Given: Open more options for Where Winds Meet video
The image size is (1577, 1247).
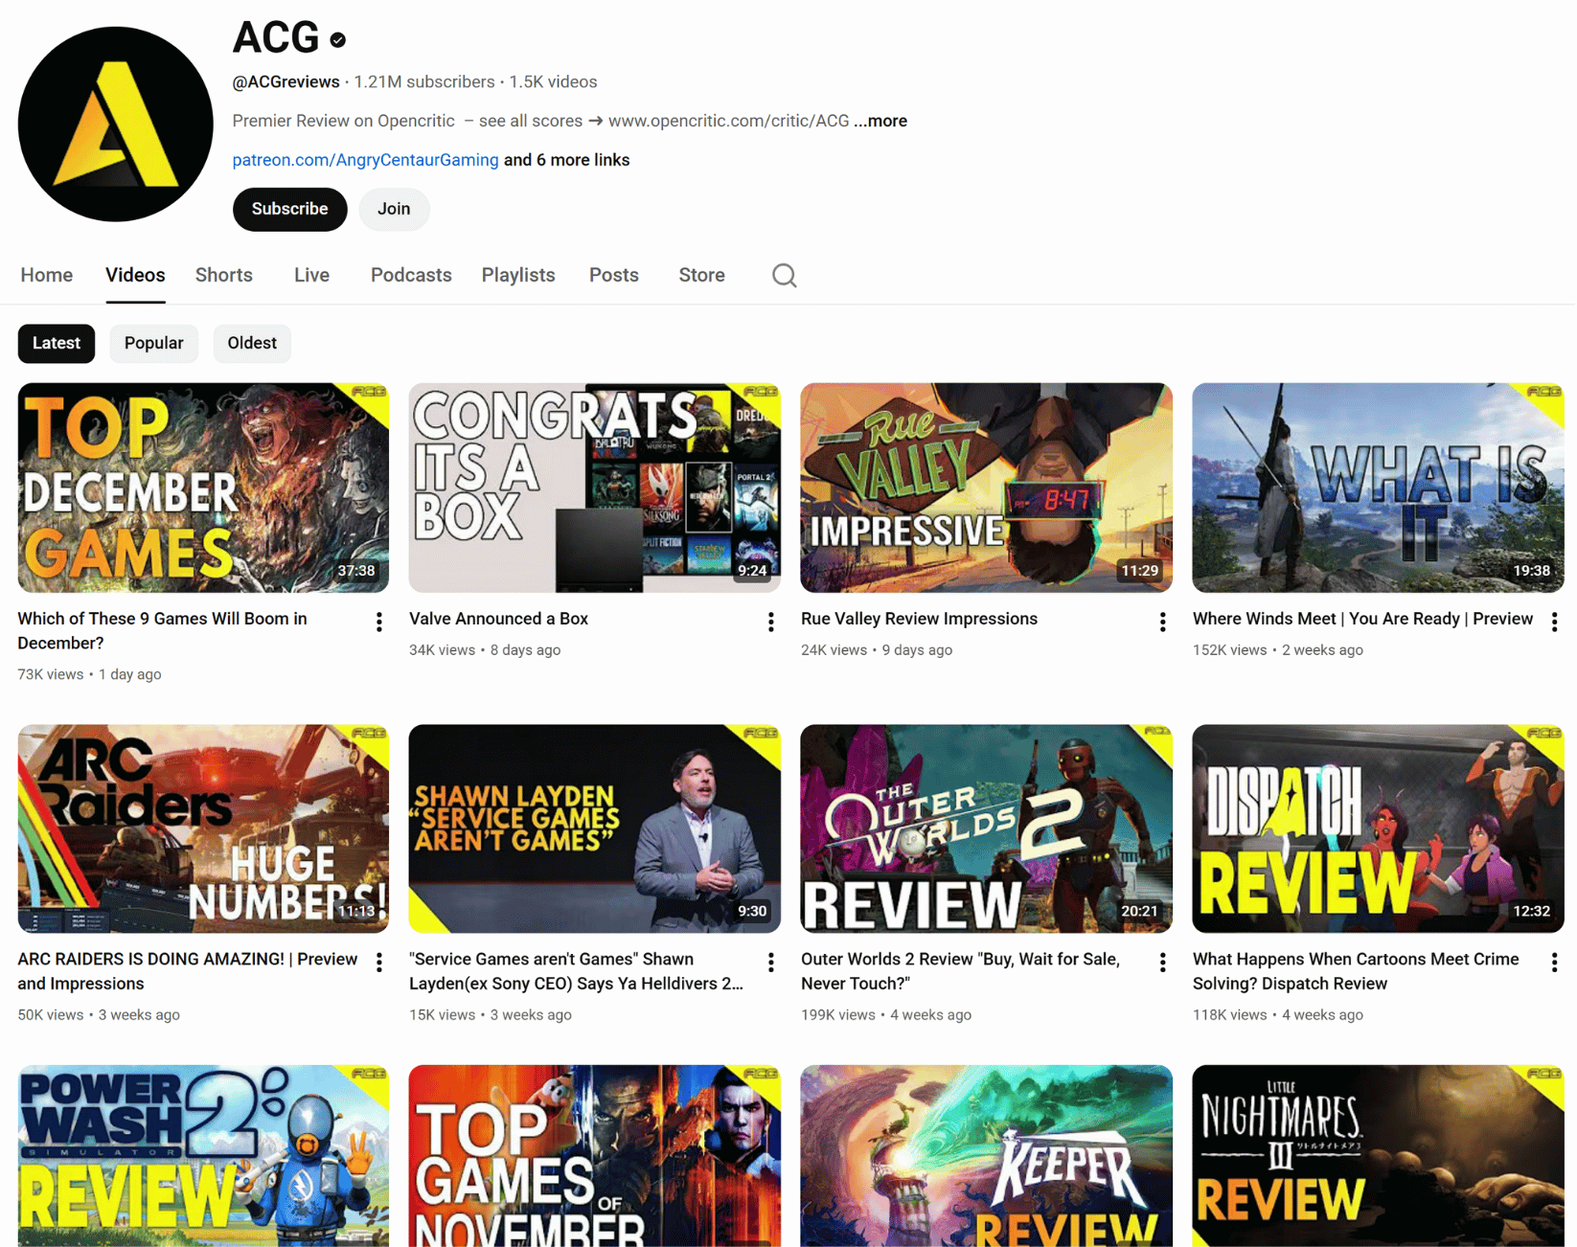Looking at the screenshot, I should click(1553, 623).
